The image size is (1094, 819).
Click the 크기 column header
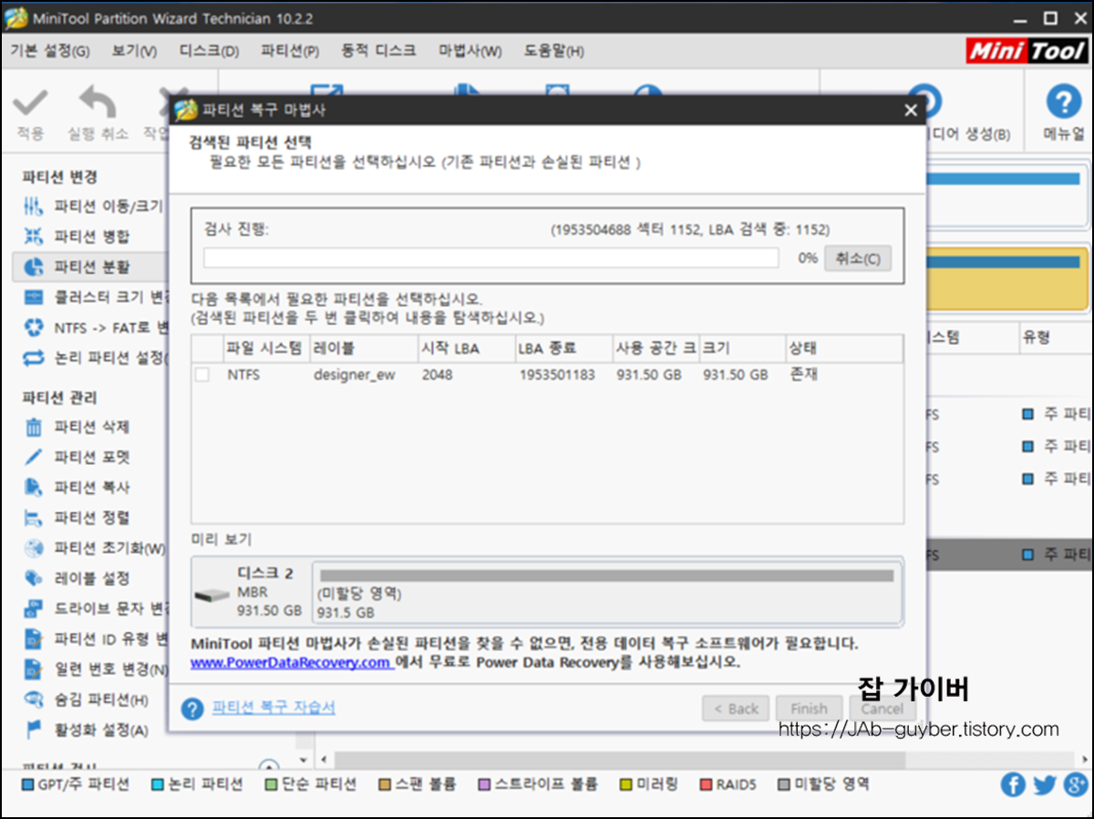click(x=741, y=348)
